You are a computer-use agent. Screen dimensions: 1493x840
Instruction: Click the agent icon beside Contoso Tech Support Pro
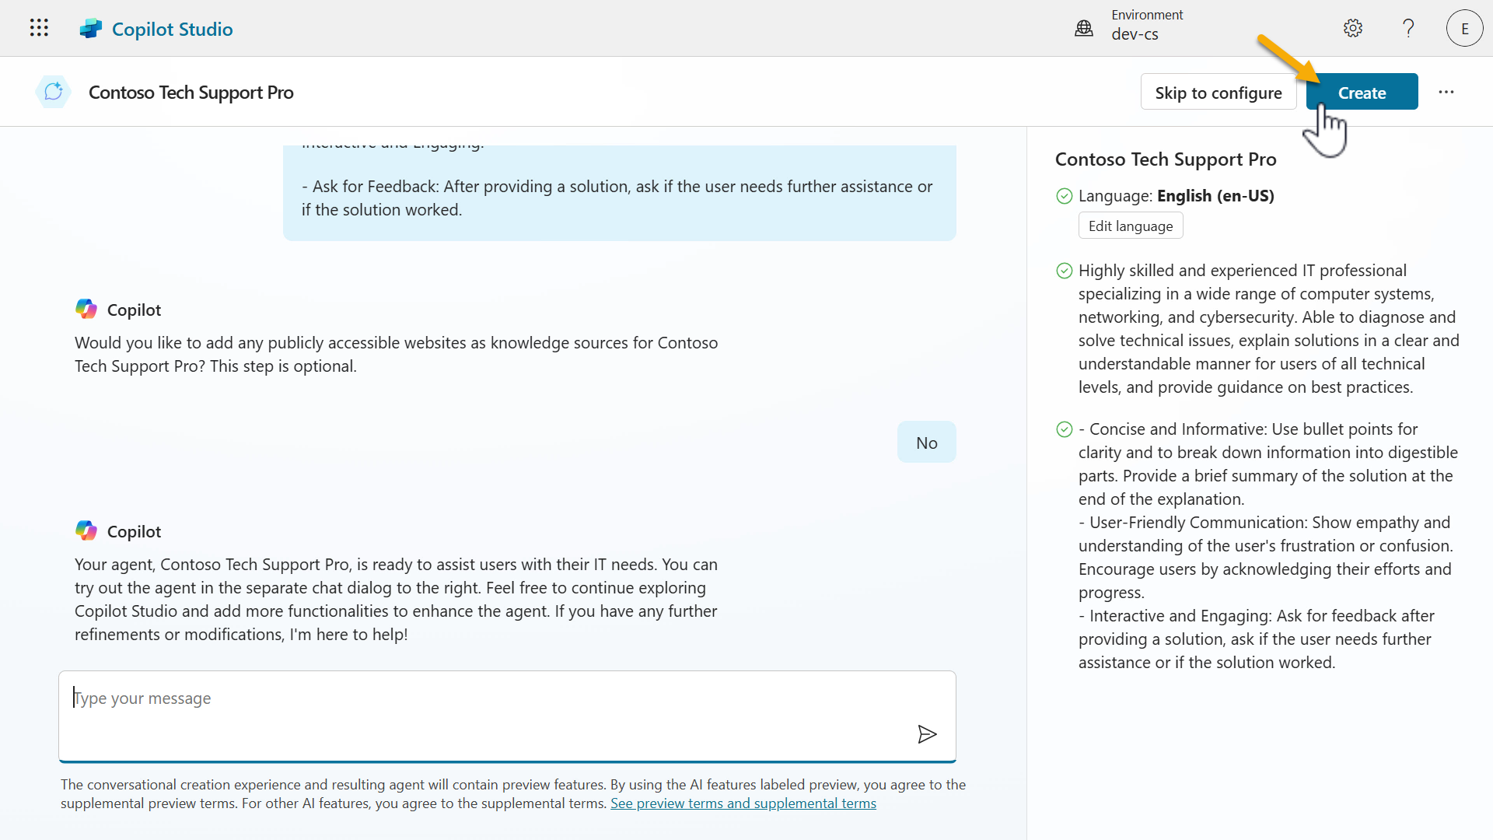54,92
